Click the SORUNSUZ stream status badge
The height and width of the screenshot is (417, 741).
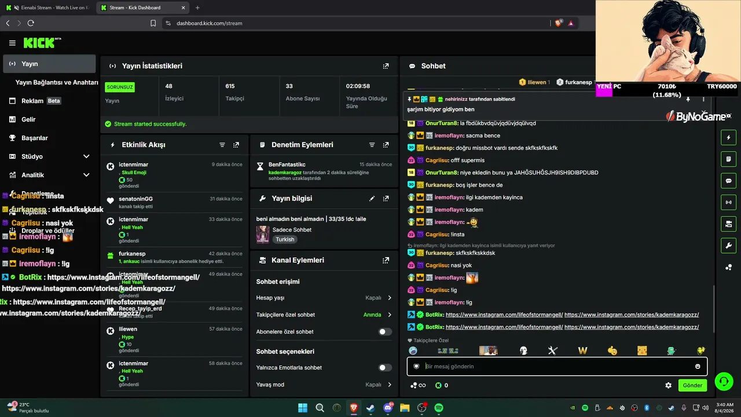pyautogui.click(x=120, y=87)
